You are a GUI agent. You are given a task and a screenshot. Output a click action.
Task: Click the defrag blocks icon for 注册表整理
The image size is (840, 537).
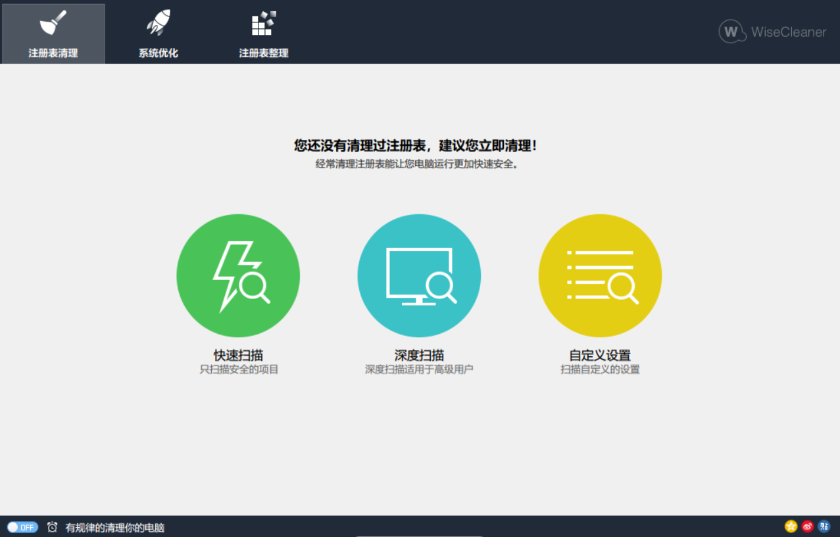(263, 23)
